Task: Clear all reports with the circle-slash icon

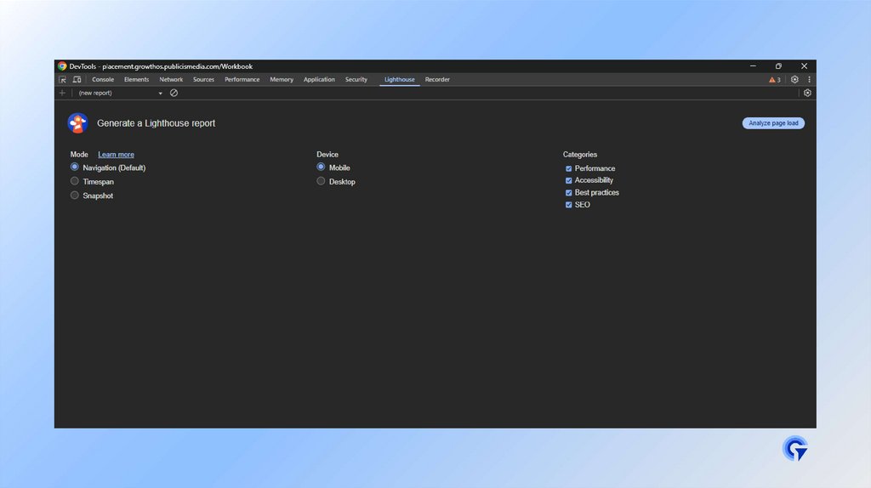Action: (x=174, y=93)
